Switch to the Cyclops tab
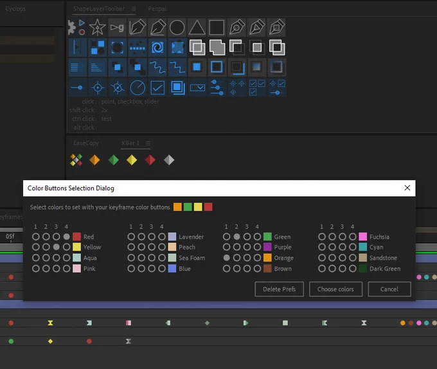Screen dimensions: 437x369 click(x=15, y=8)
